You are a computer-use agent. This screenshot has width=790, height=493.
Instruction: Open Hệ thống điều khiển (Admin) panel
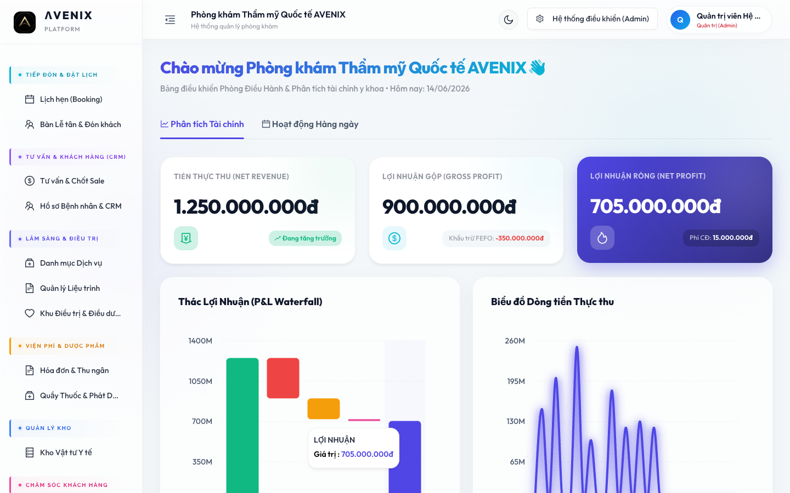[x=592, y=19]
